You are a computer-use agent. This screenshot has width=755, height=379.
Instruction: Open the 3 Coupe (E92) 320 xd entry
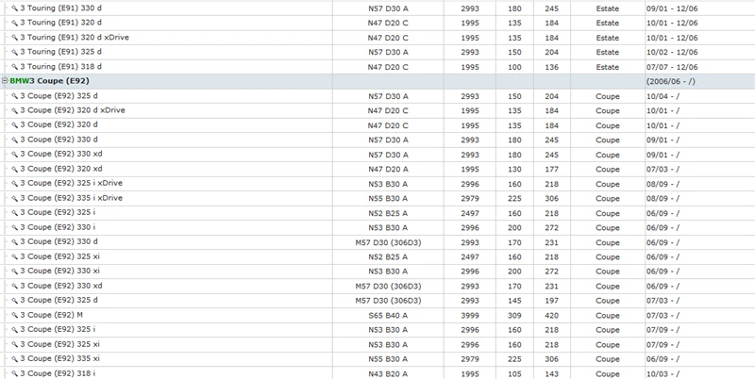click(61, 169)
